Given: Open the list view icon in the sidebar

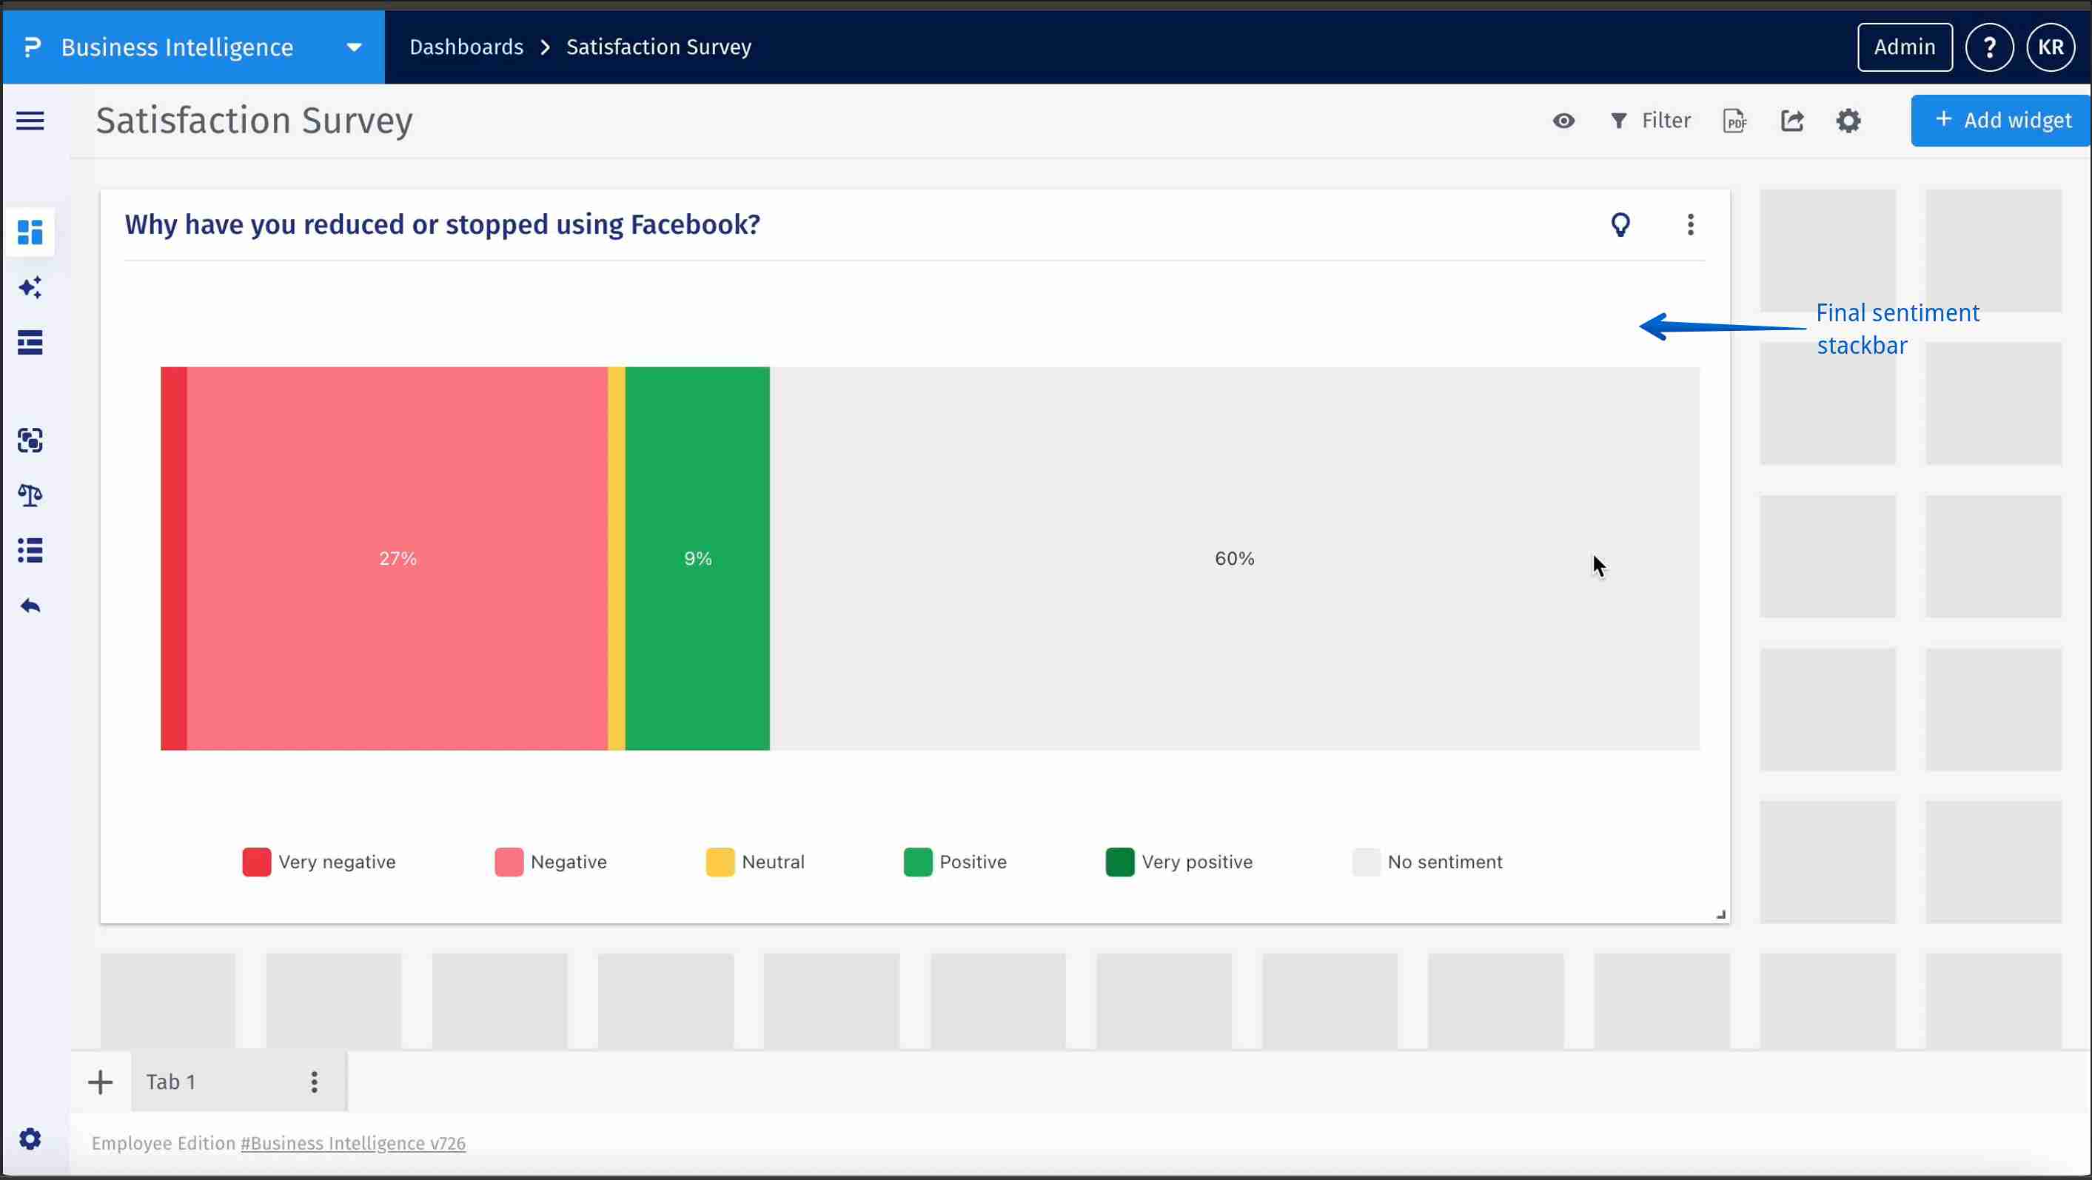Looking at the screenshot, I should [x=30, y=551].
